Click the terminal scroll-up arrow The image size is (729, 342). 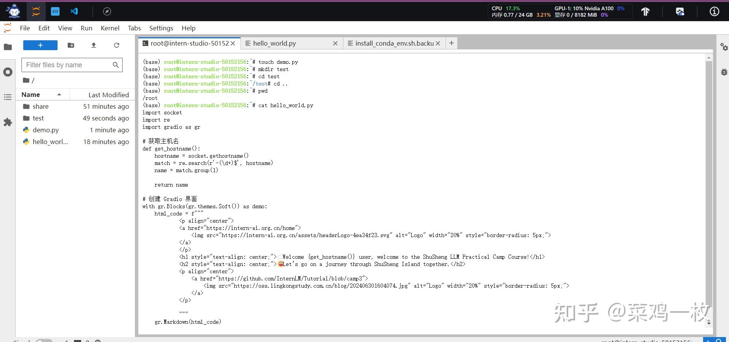[709, 58]
